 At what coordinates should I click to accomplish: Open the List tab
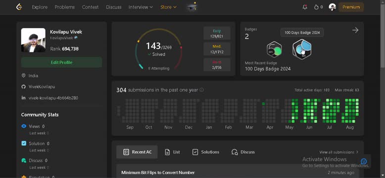click(172, 152)
